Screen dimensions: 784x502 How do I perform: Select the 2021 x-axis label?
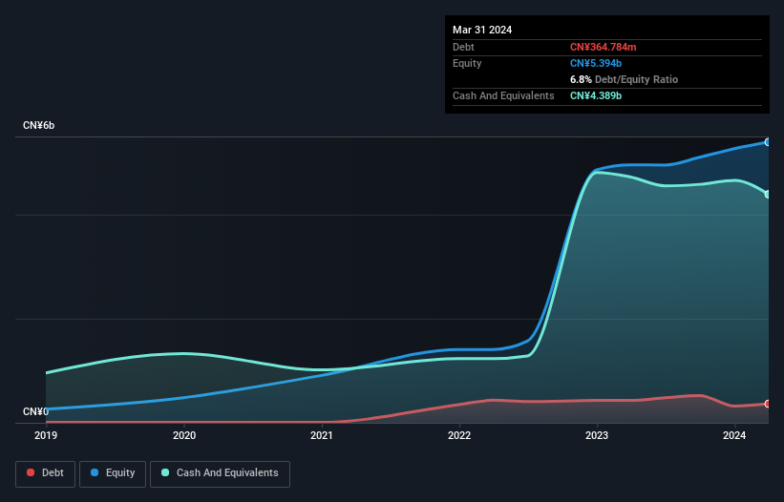(322, 435)
